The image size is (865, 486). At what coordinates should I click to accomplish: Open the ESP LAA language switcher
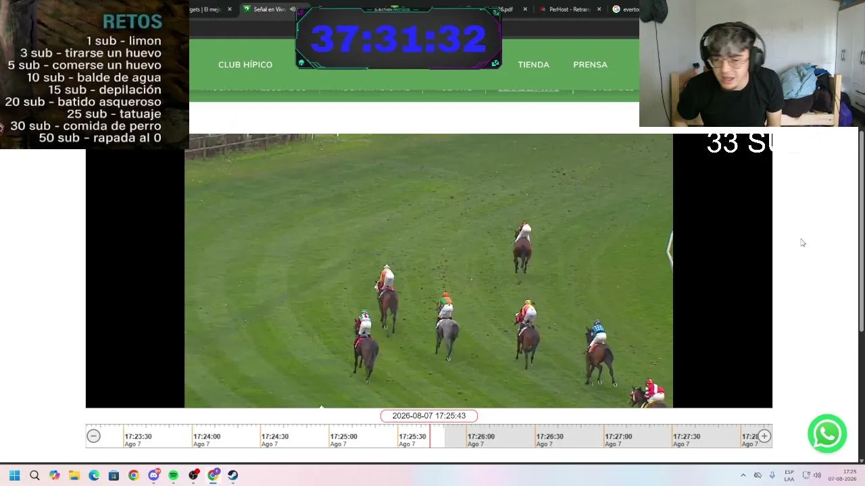click(x=789, y=475)
